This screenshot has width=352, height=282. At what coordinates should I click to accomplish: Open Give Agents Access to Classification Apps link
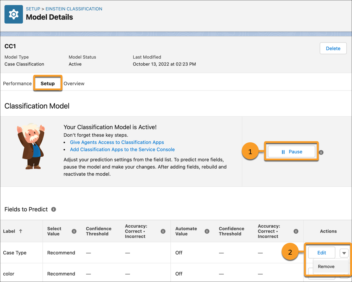click(x=117, y=142)
